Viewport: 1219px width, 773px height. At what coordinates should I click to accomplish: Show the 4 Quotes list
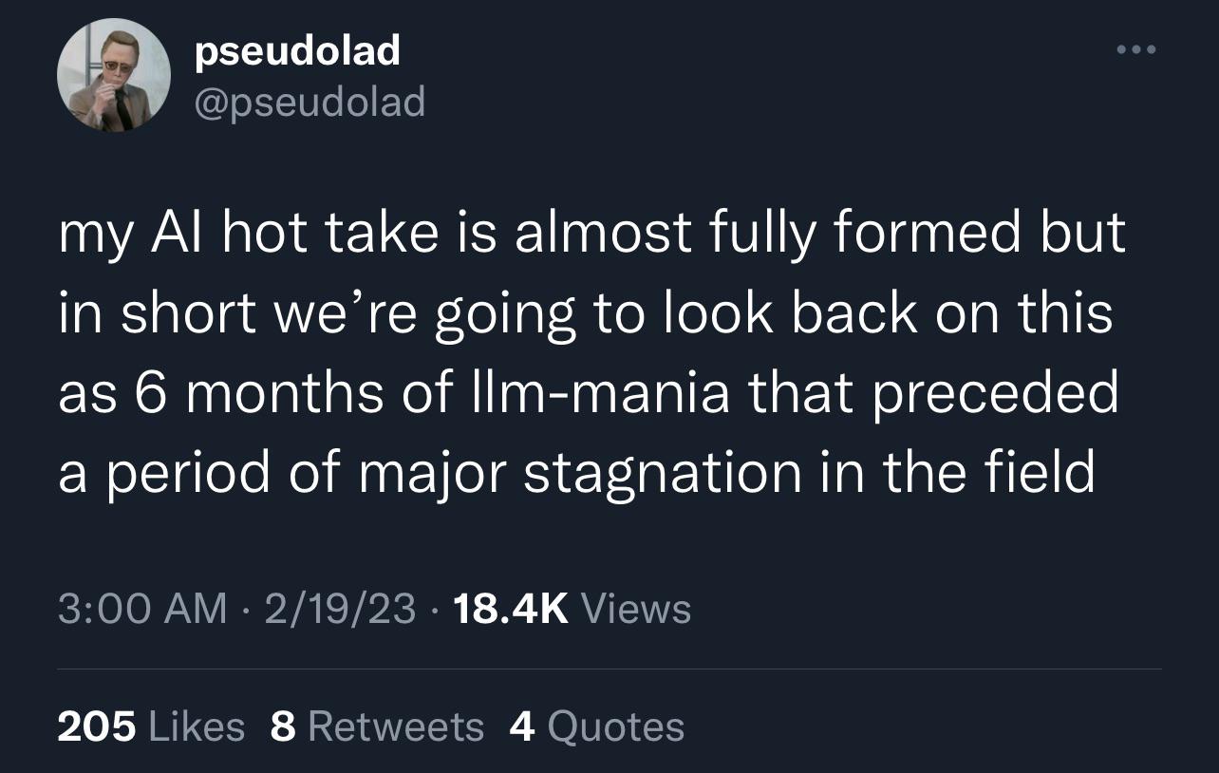(596, 726)
